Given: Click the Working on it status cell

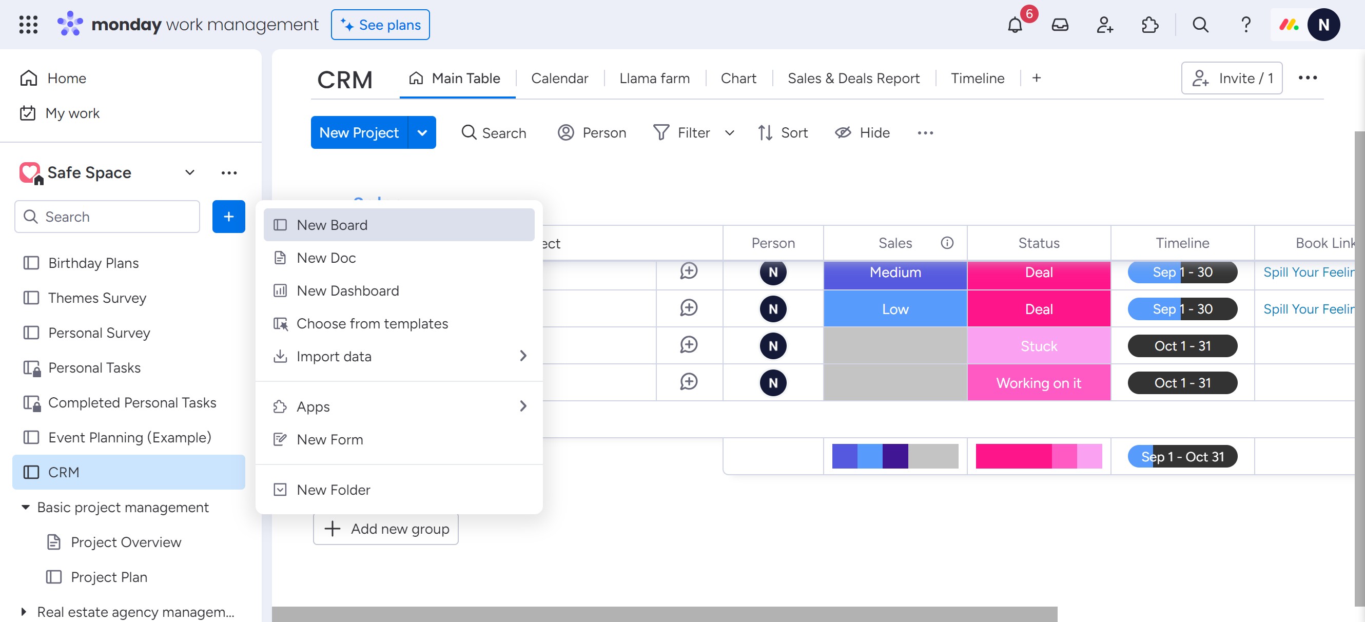Looking at the screenshot, I should point(1038,382).
